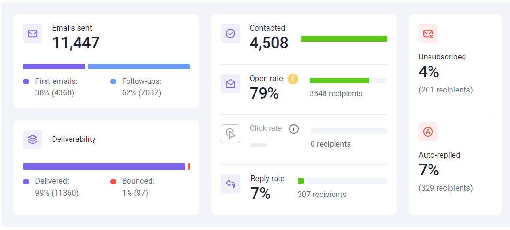Click the 307 recipients text

tap(322, 194)
